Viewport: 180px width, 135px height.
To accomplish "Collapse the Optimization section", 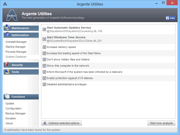I will 21,35.
